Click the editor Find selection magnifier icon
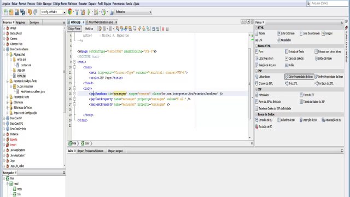Screen dimensions: 350x197 (117, 28)
